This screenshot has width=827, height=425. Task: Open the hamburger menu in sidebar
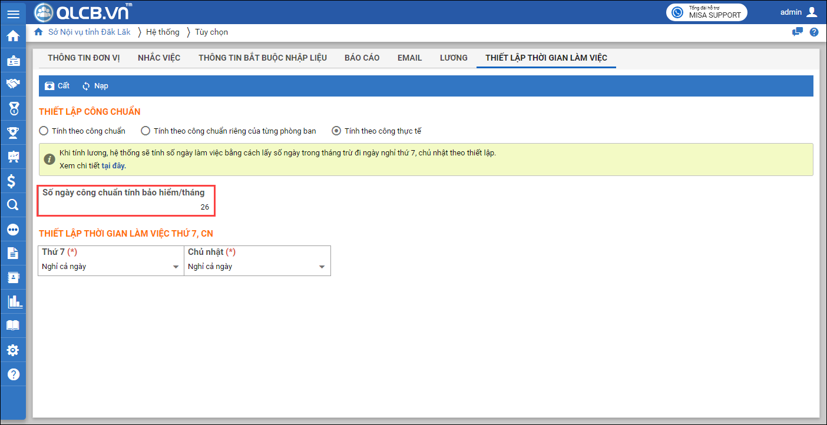coord(13,14)
